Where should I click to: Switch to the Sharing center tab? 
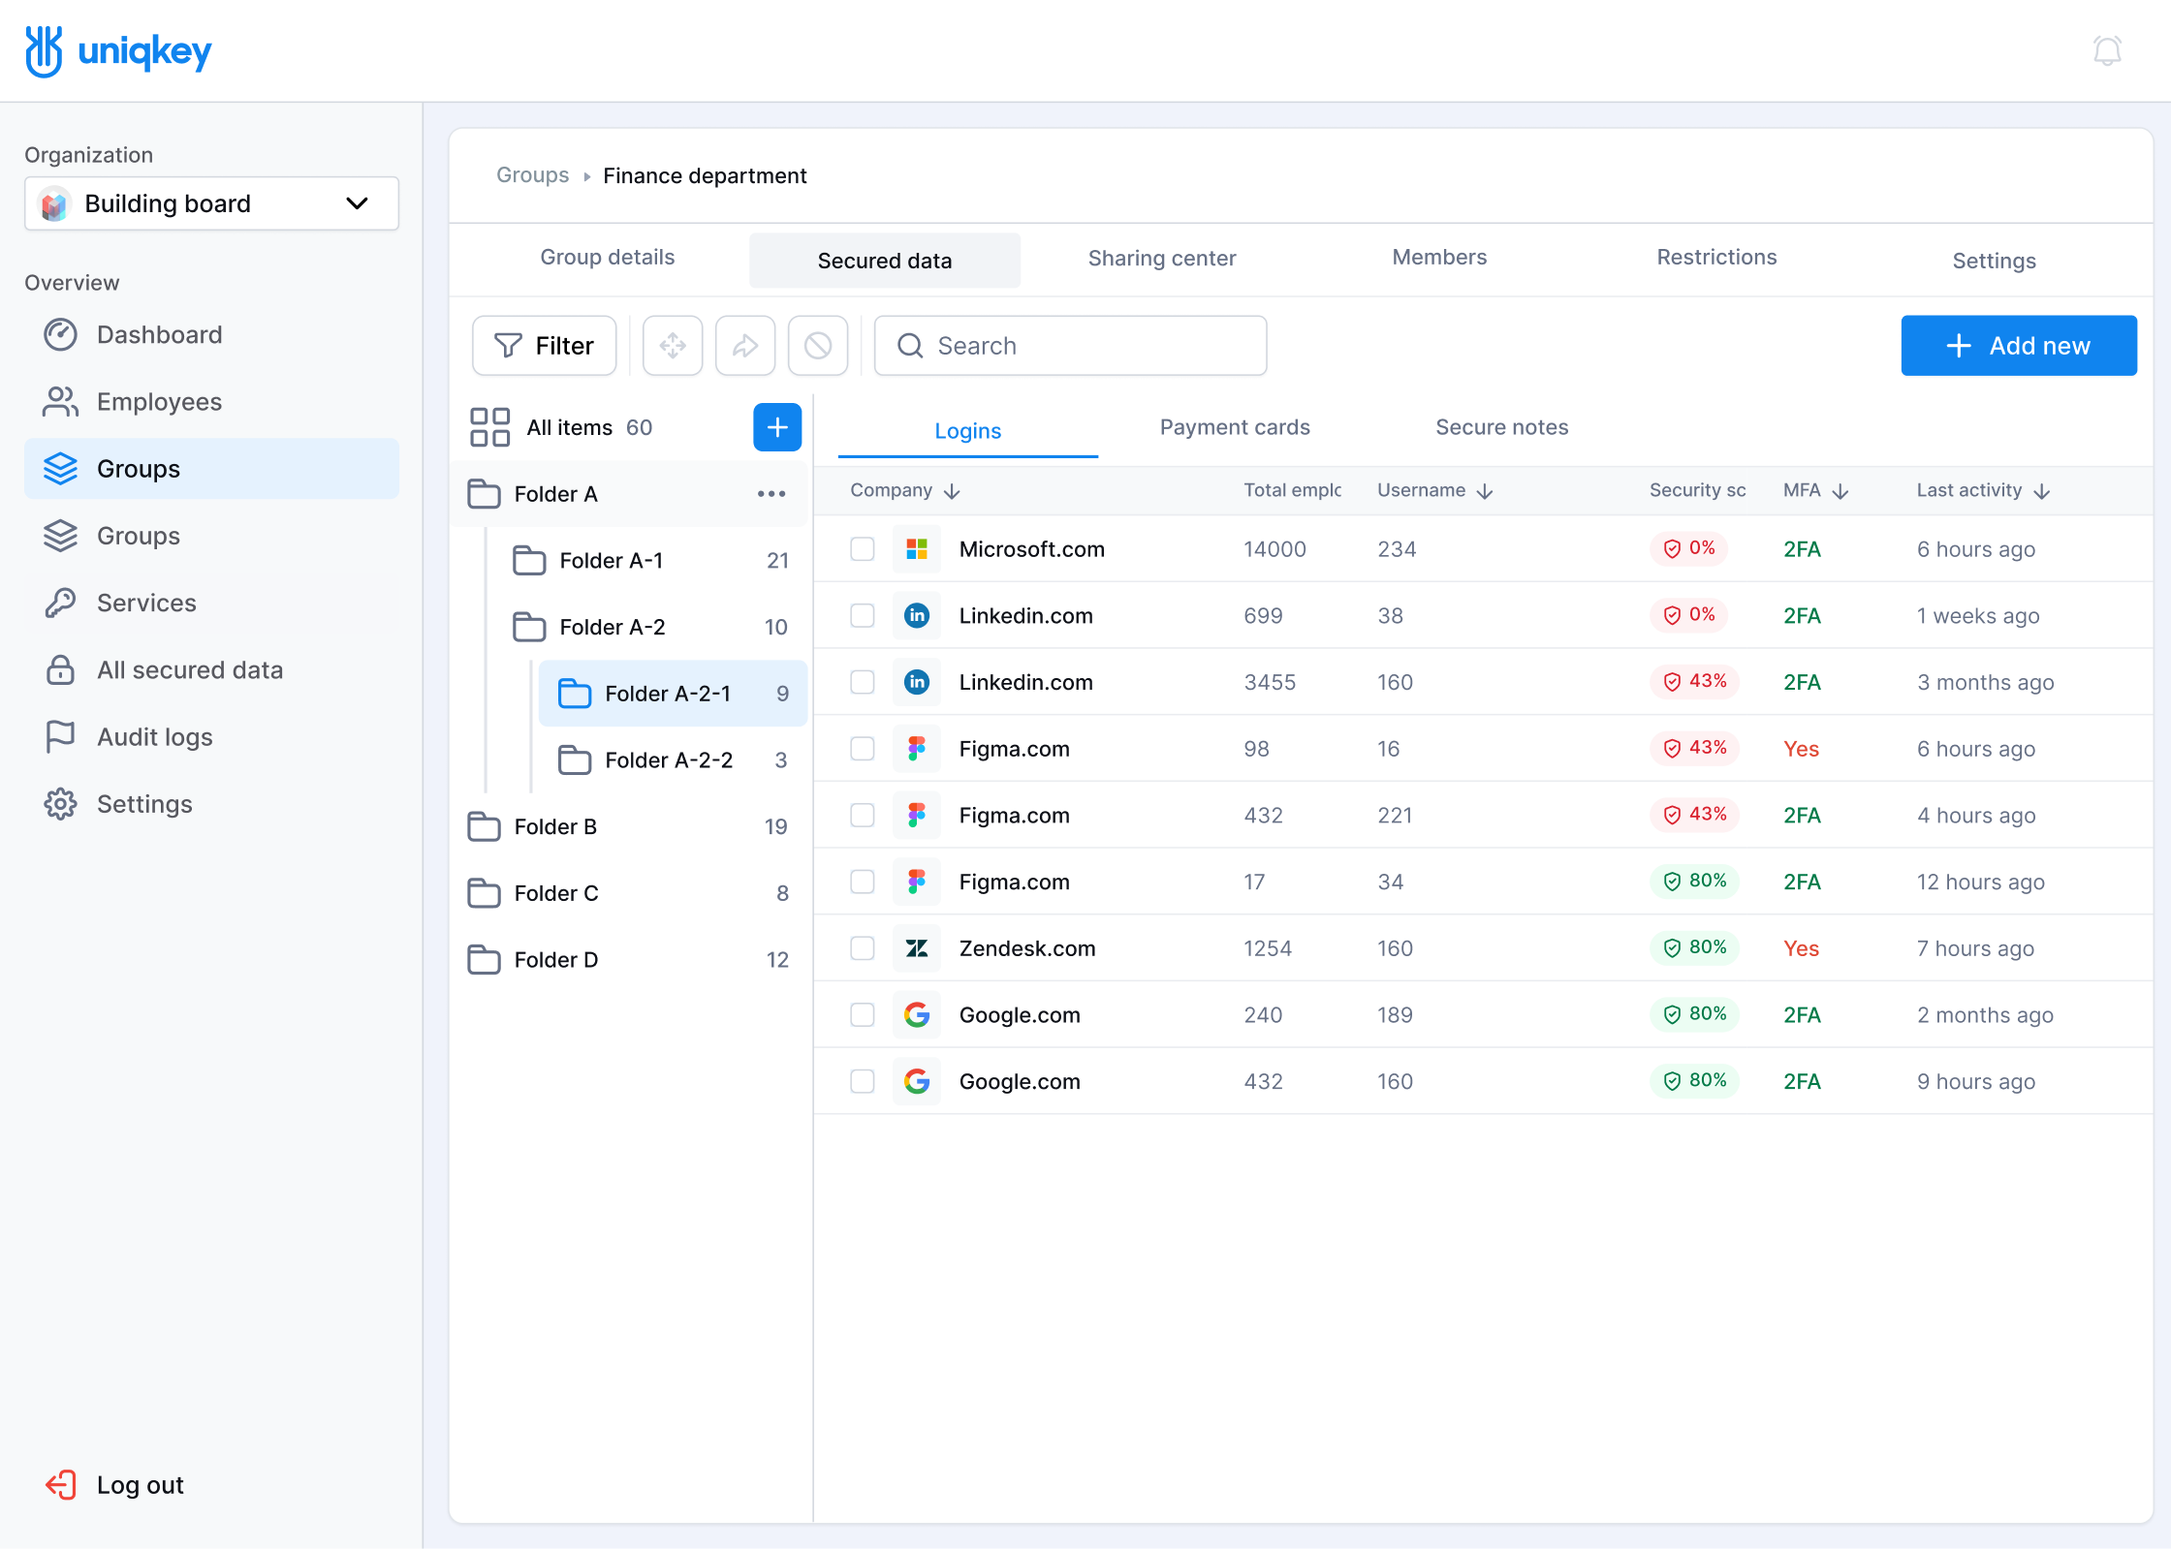tap(1161, 259)
